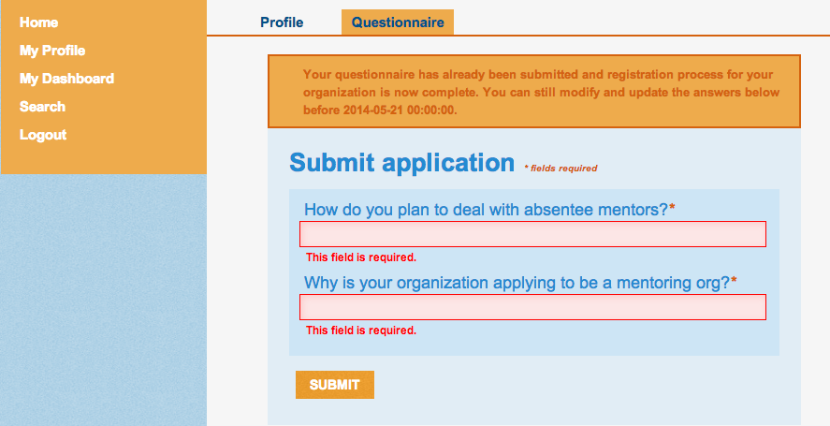This screenshot has height=426, width=830.
Task: Click the asterisk after absentee mentors question
Action: (672, 209)
